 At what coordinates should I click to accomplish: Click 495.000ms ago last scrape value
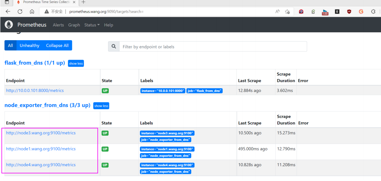coord(253,149)
